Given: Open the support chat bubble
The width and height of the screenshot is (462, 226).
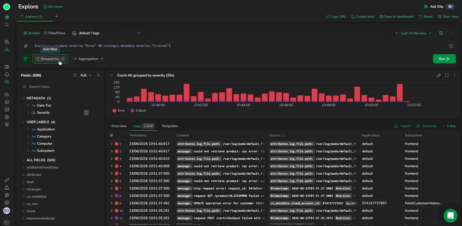Looking at the screenshot, I should coord(450,216).
